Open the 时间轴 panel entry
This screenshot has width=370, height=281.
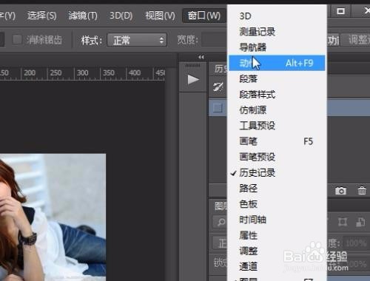(x=277, y=220)
